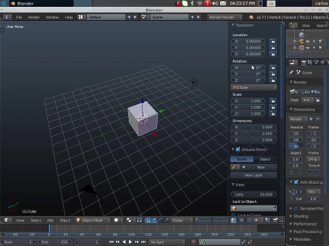The width and height of the screenshot is (329, 246).
Task: Click the snap magnet icon in viewport header
Action: [x=249, y=220]
